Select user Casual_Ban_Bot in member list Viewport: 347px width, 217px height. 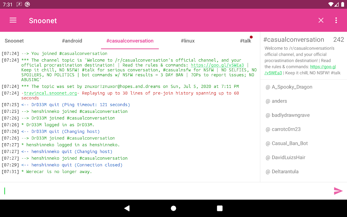304,143
